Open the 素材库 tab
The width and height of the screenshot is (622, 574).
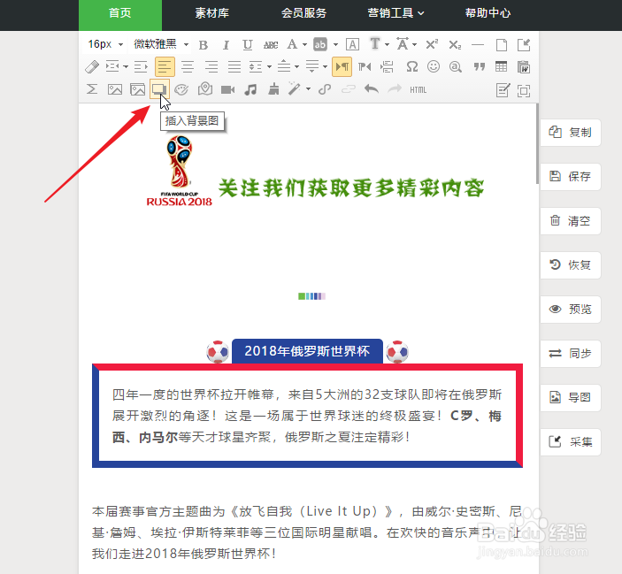pyautogui.click(x=212, y=13)
